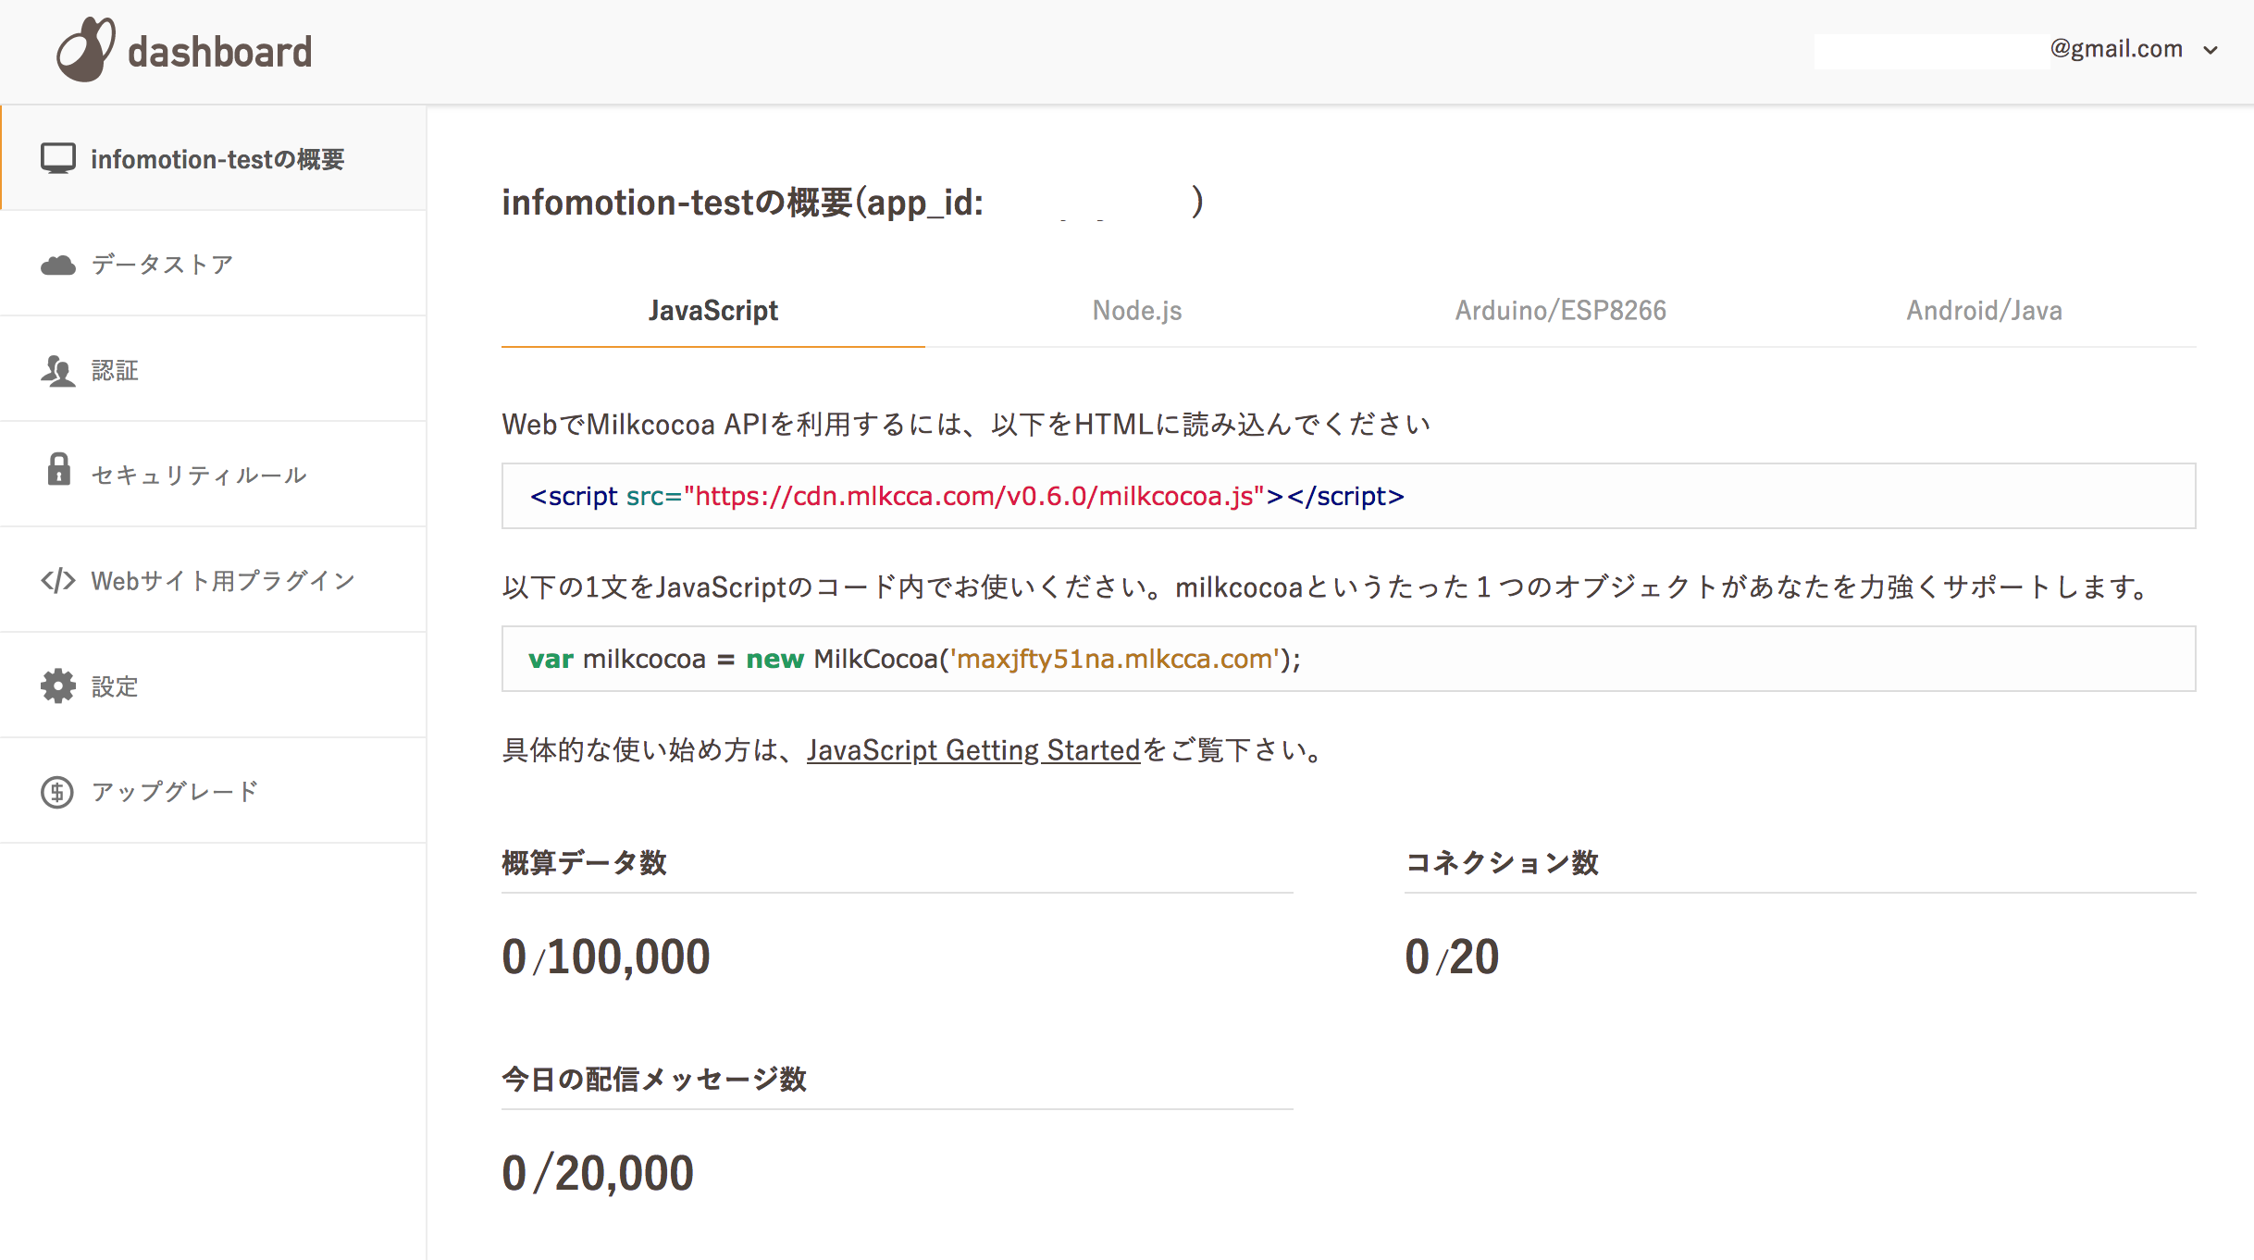Open the 認証 section from sidebar

pos(114,369)
